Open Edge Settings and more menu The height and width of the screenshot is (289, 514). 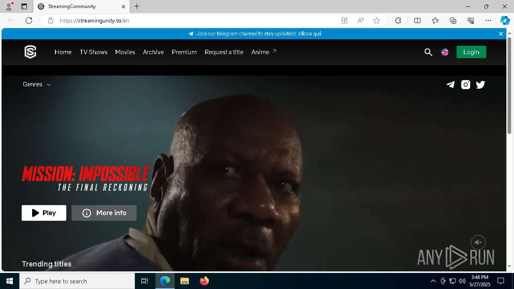click(488, 20)
